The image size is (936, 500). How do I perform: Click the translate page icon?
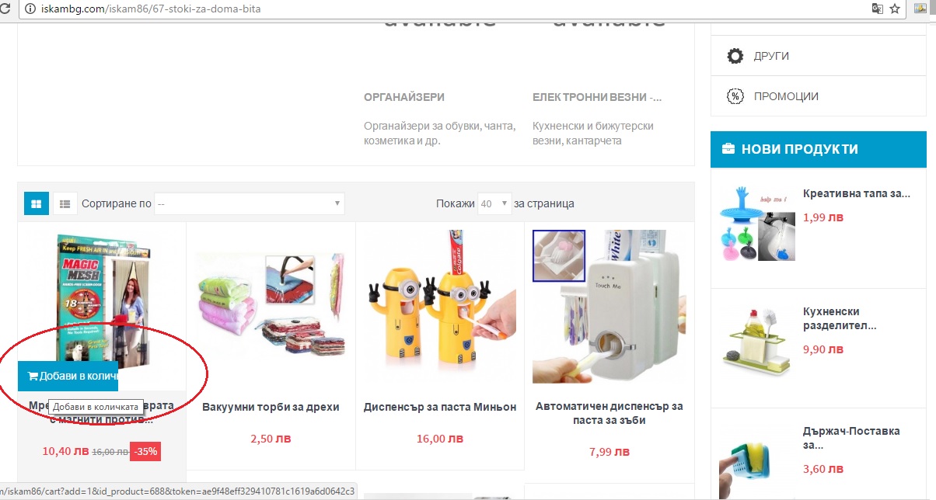pos(878,9)
